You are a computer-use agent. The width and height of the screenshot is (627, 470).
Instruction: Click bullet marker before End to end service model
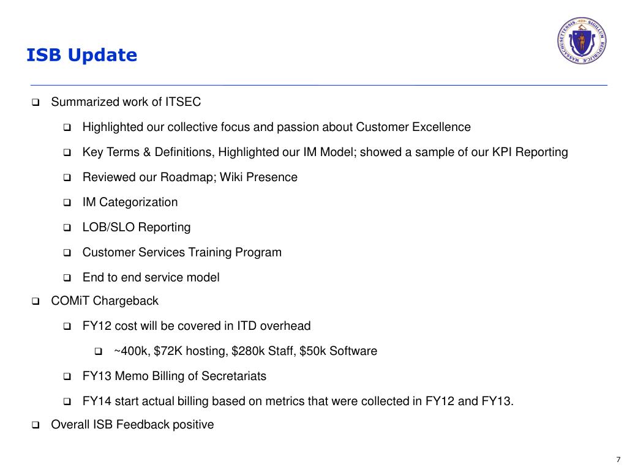click(67, 278)
